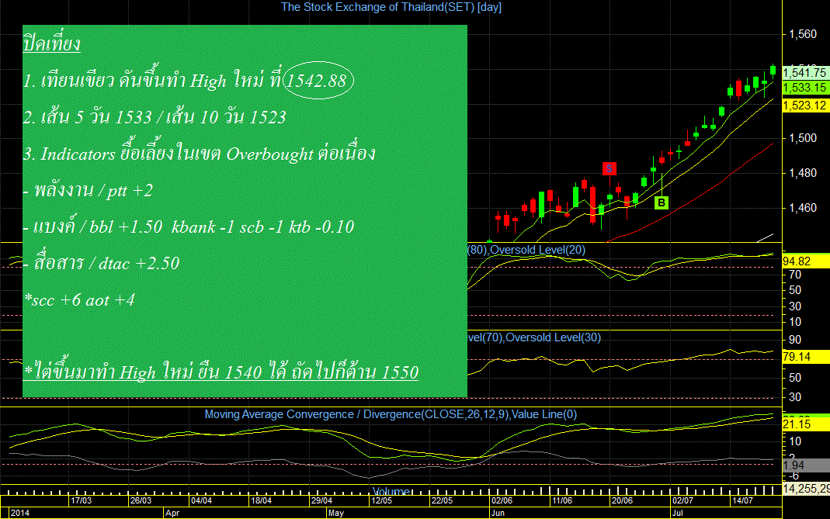Click the 1,460 price axis level

803,208
